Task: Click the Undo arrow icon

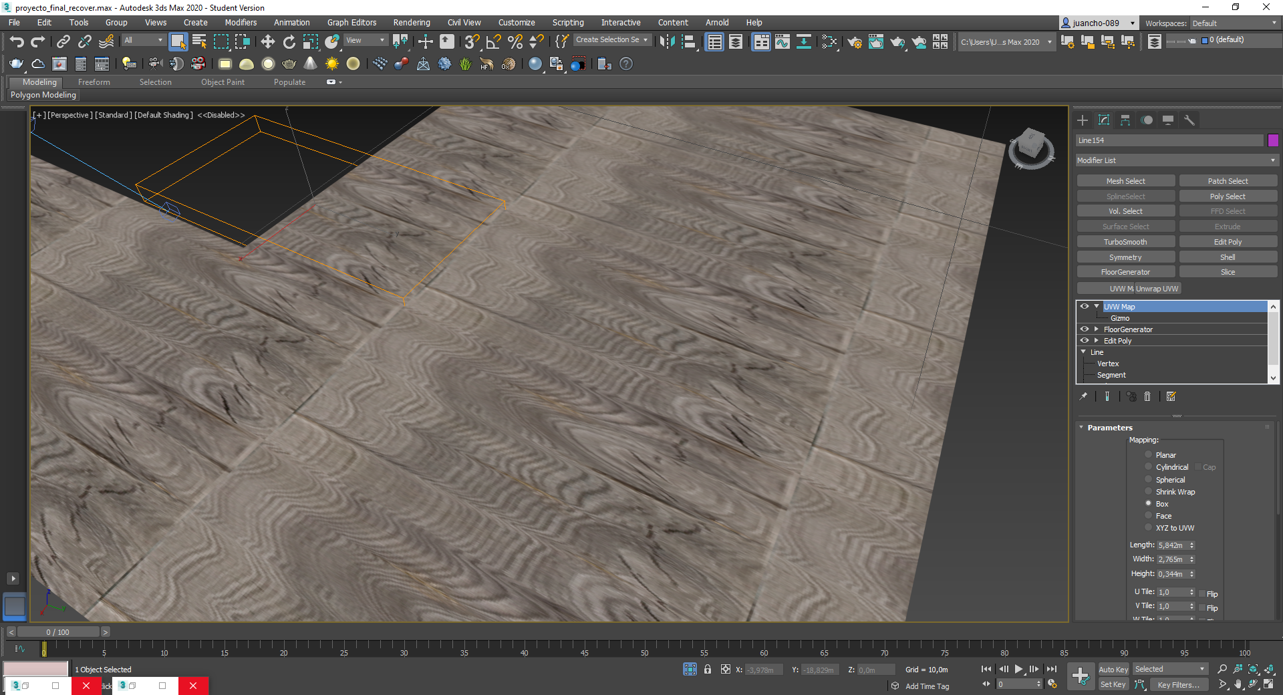Action: coord(17,41)
